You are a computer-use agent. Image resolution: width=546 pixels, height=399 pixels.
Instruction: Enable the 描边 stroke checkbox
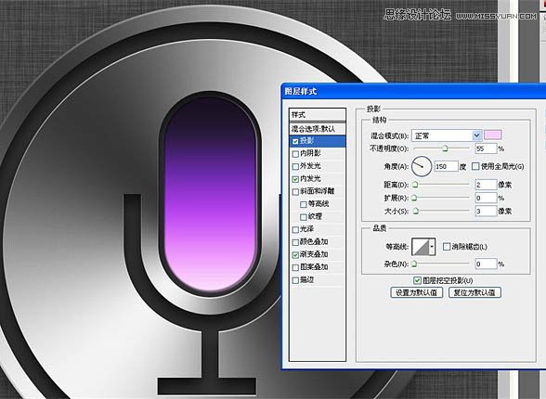(x=295, y=280)
